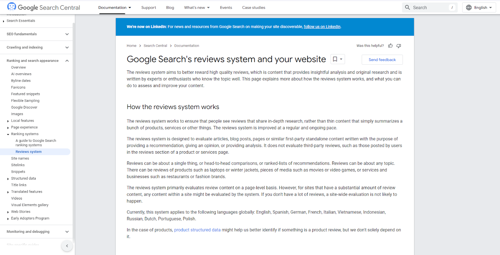Open the English language dropdown
Viewport: 500px width, 255px height.
coord(479,7)
